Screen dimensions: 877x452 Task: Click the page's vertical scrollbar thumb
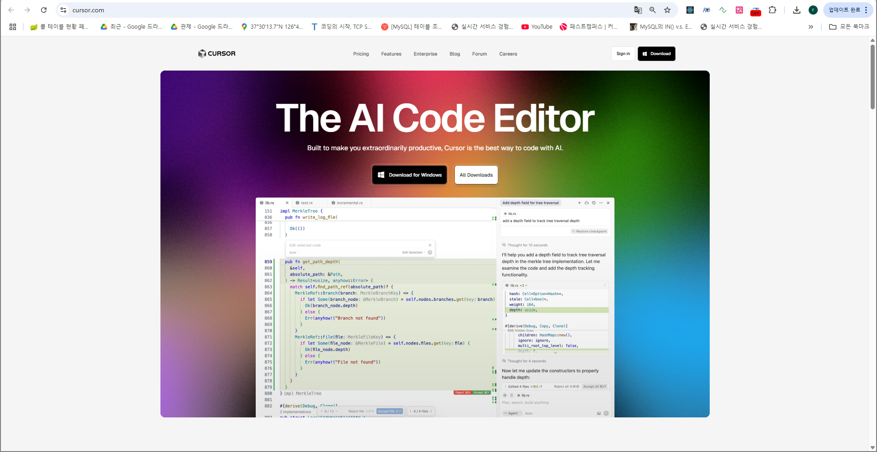click(872, 76)
